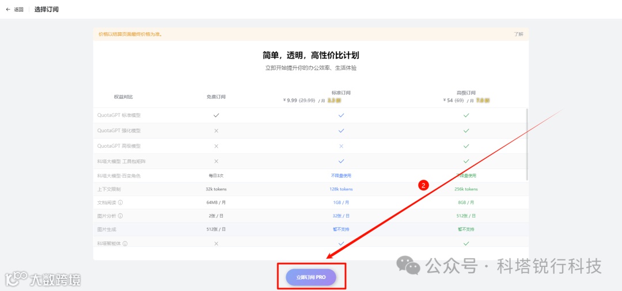Click the info icon beside 文档阅读
Image resolution: width=622 pixels, height=291 pixels.
(x=120, y=202)
